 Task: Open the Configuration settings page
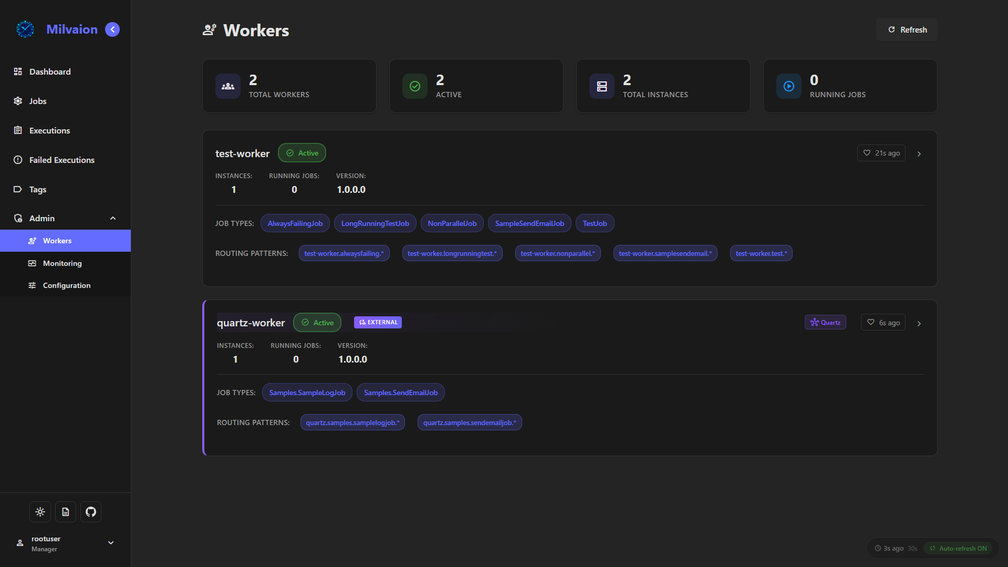[67, 285]
